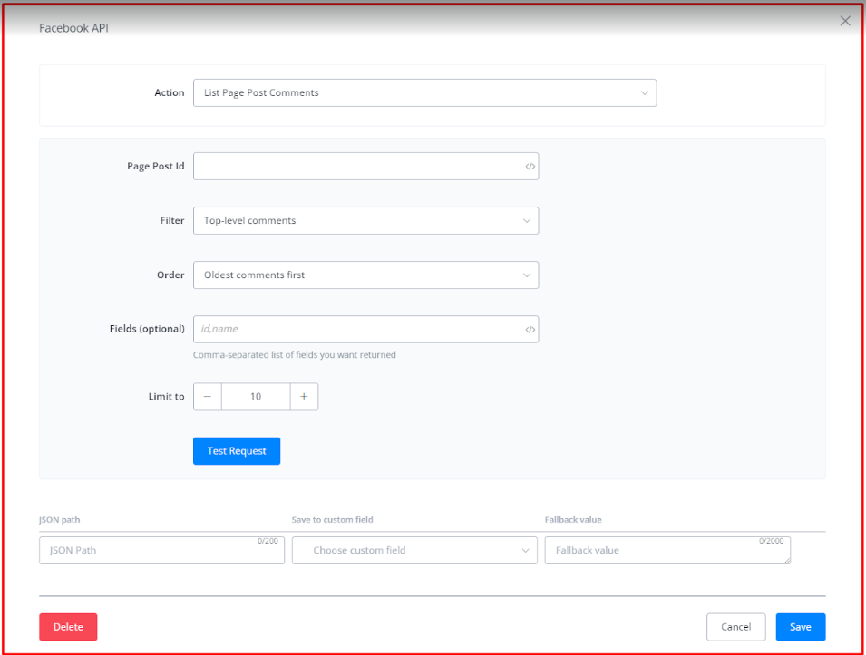Click code icon in Fields input

coord(530,330)
